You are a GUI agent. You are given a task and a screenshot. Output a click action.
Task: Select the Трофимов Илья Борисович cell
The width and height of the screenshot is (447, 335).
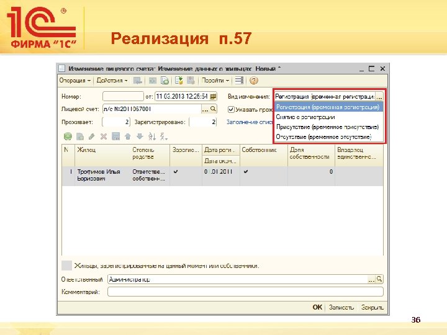(x=102, y=176)
